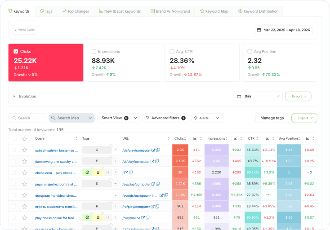Open calendar icon in date range picker
This screenshot has height=230, width=330.
[259, 30]
